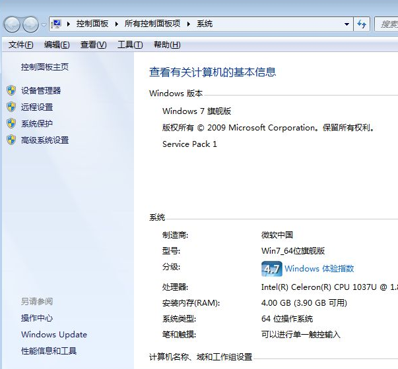398x369 pixels.
Task: Click the Win7_64位旗舰版 model value
Action: pyautogui.click(x=293, y=251)
